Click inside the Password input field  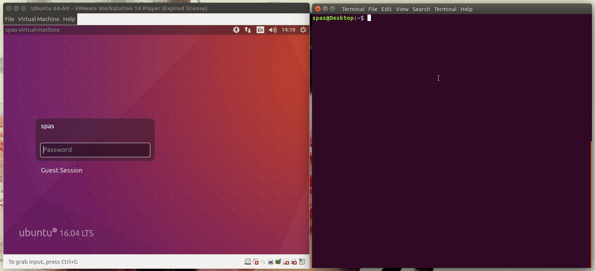point(95,150)
